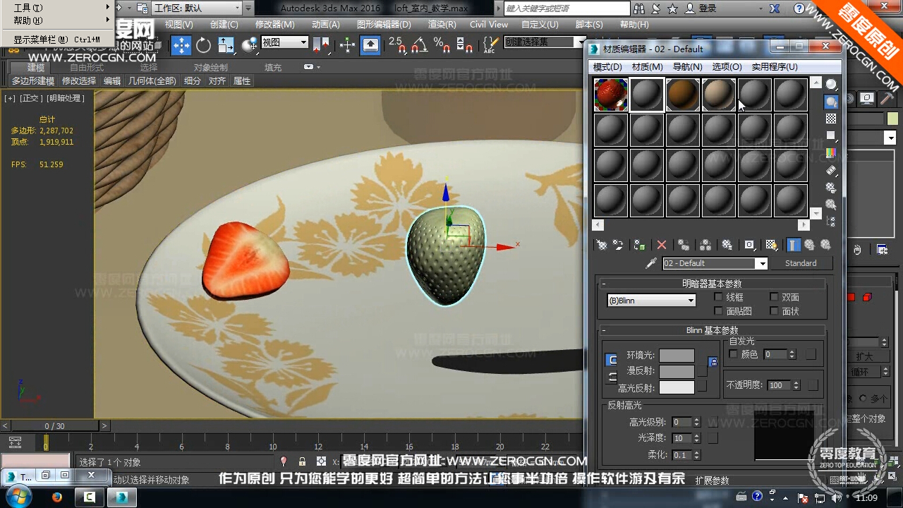Click the 漫反射 diffuse map button
The width and height of the screenshot is (903, 508).
coord(702,370)
